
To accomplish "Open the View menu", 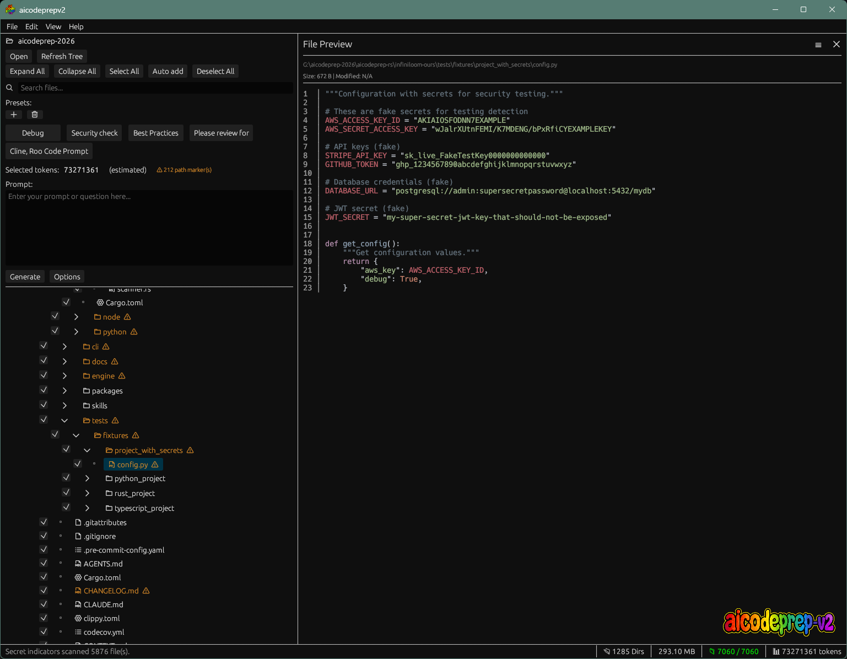I will click(x=53, y=26).
